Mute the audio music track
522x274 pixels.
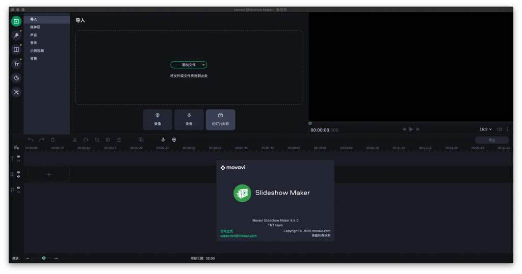(18, 187)
